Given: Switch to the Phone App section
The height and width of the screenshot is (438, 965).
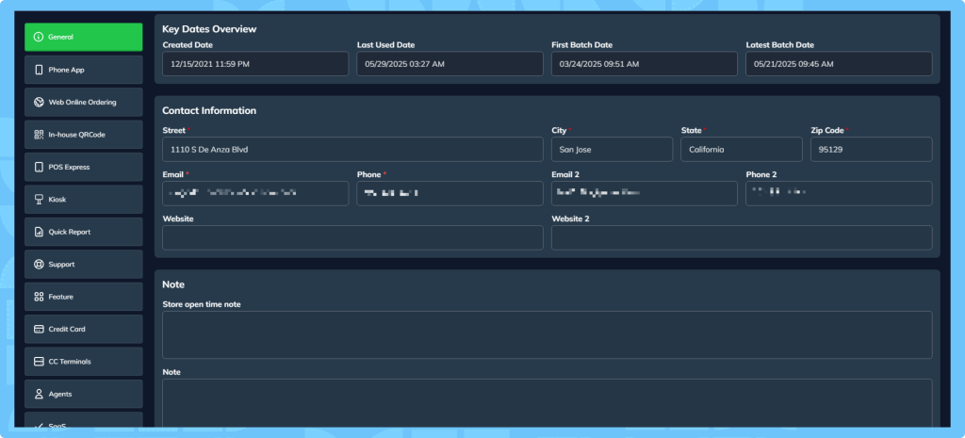Looking at the screenshot, I should coord(84,70).
